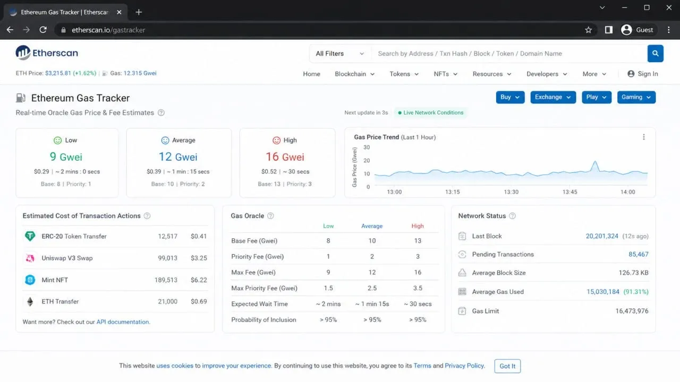Image resolution: width=680 pixels, height=382 pixels.
Task: Open the Gaming dropdown button
Action: pos(636,97)
